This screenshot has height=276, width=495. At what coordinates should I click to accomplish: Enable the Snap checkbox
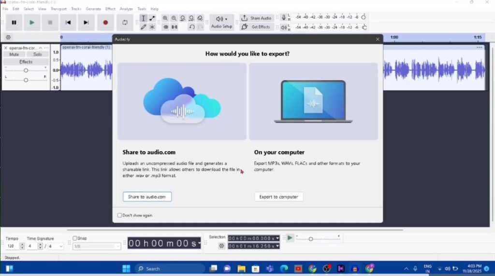coord(75,238)
